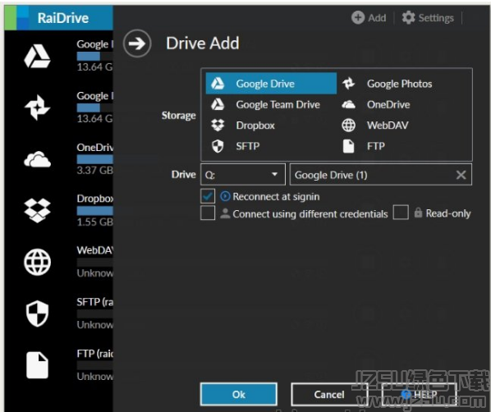Image resolution: width=491 pixels, height=412 pixels.
Task: Select the FTP (raid… drive entry in sidebar
Action: coord(95,354)
